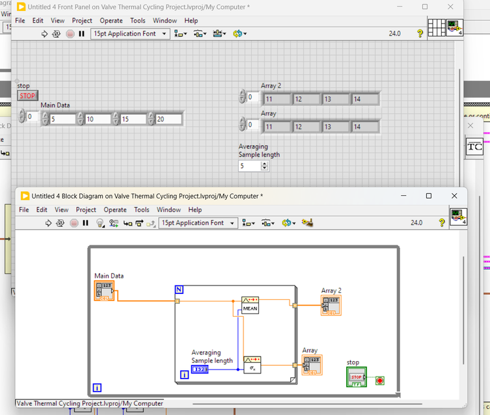Image resolution: width=490 pixels, height=415 pixels.
Task: Open Operate menu in Front Panel window
Action: pos(111,21)
